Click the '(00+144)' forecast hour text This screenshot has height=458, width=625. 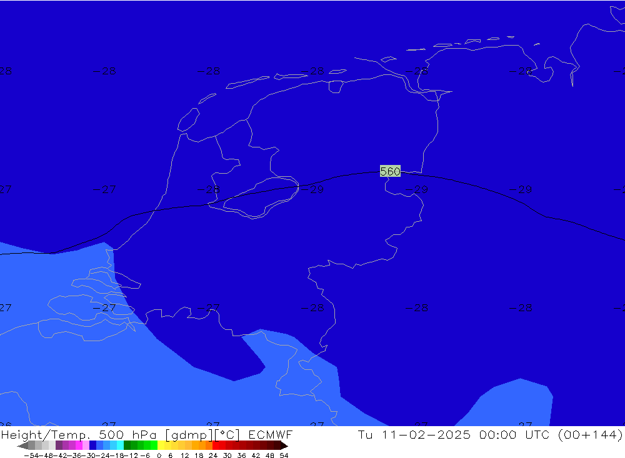[x=591, y=435]
